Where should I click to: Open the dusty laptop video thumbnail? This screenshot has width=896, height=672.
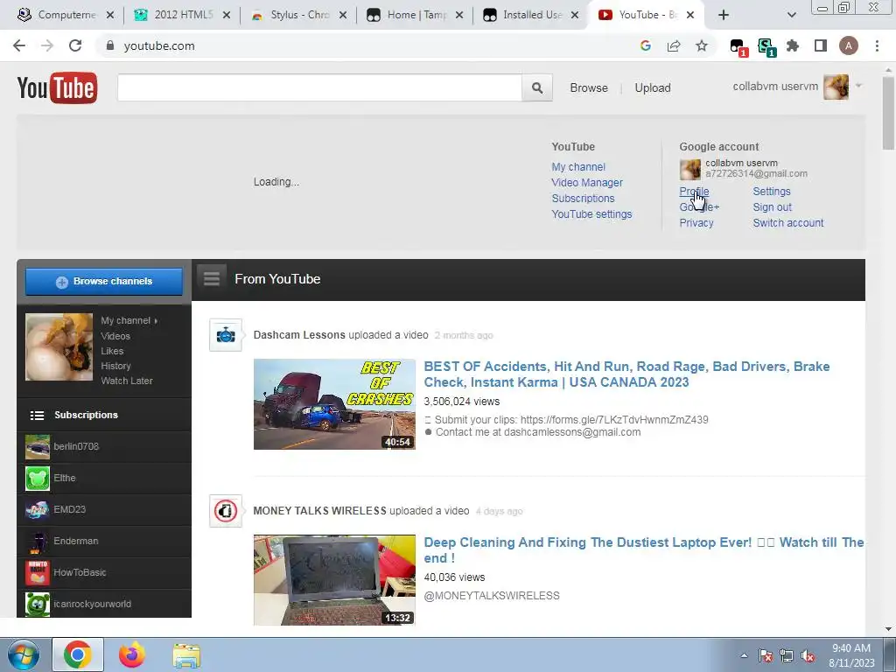coord(334,579)
